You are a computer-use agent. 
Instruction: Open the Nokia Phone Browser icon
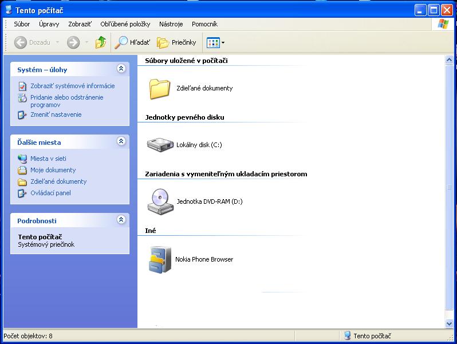[160, 259]
